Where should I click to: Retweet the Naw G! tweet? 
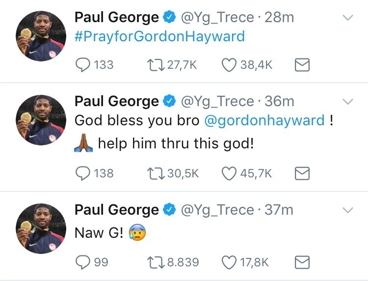click(x=156, y=262)
